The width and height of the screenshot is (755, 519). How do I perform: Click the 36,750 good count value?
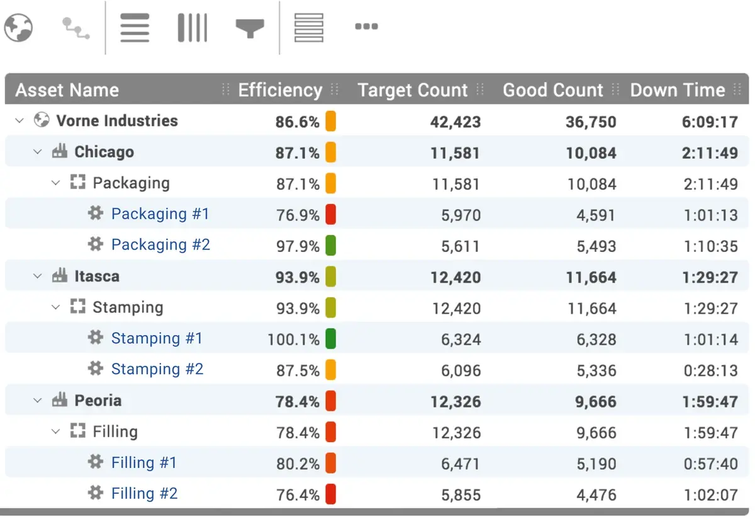tap(591, 122)
